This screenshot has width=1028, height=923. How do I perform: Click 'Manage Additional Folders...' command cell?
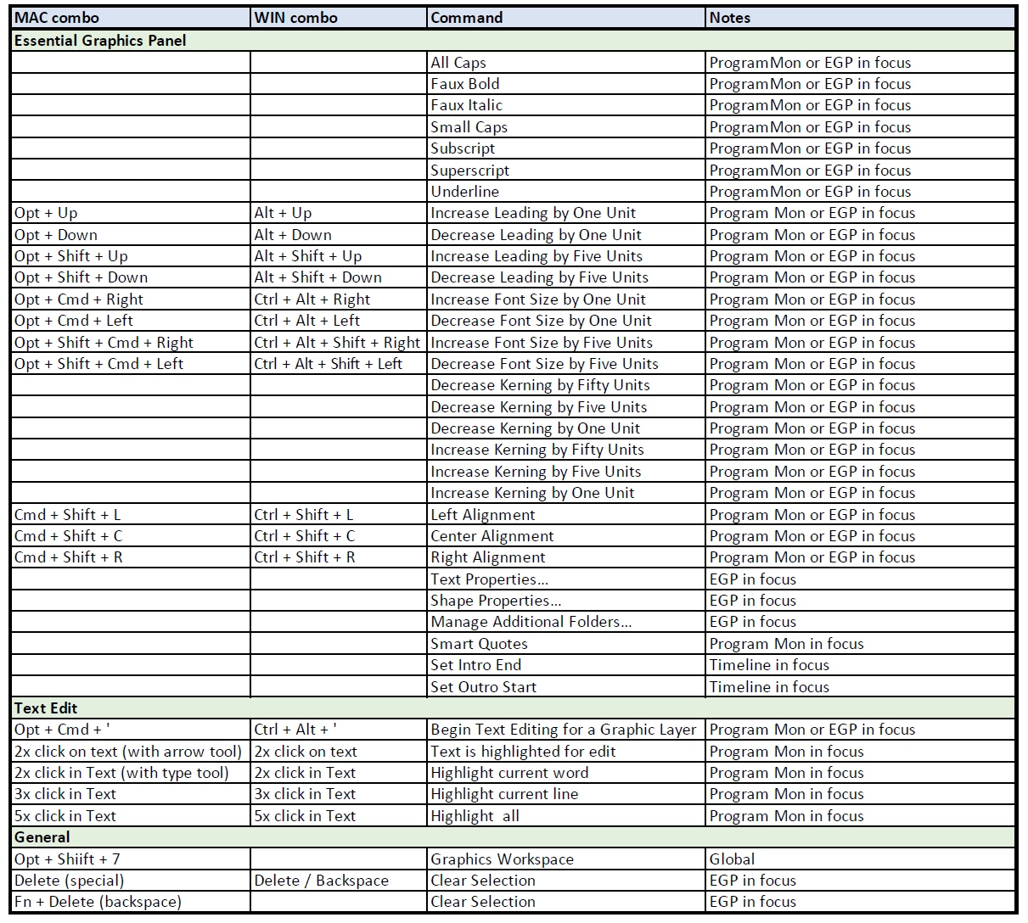point(566,622)
